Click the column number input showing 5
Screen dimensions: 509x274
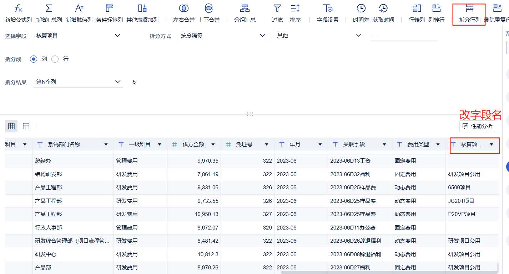click(x=163, y=82)
